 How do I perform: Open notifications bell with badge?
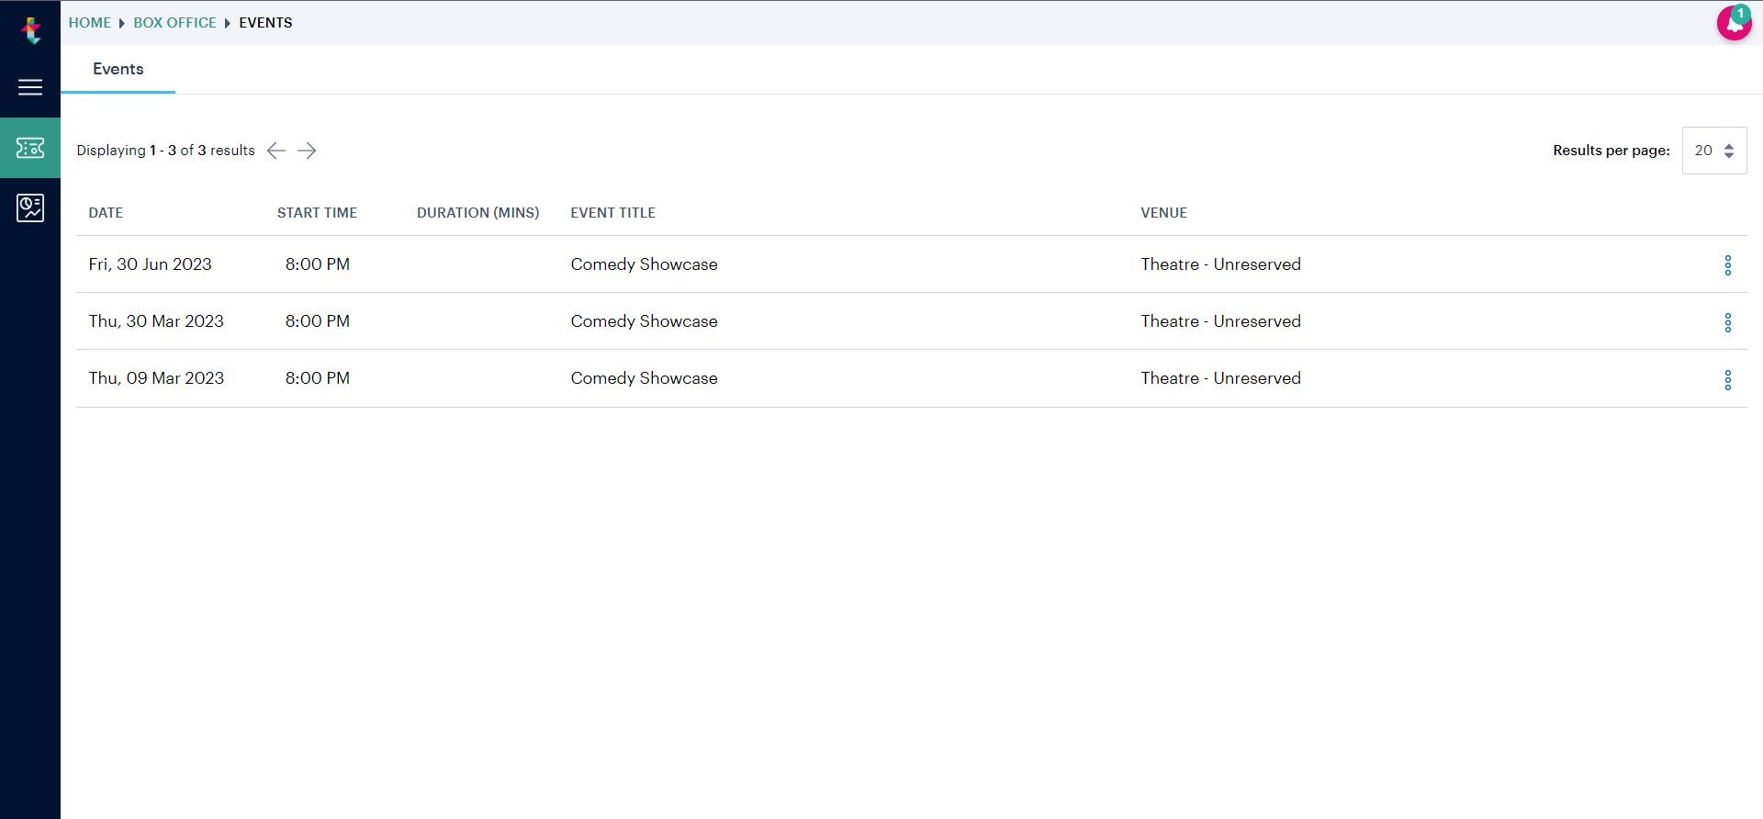tap(1734, 23)
